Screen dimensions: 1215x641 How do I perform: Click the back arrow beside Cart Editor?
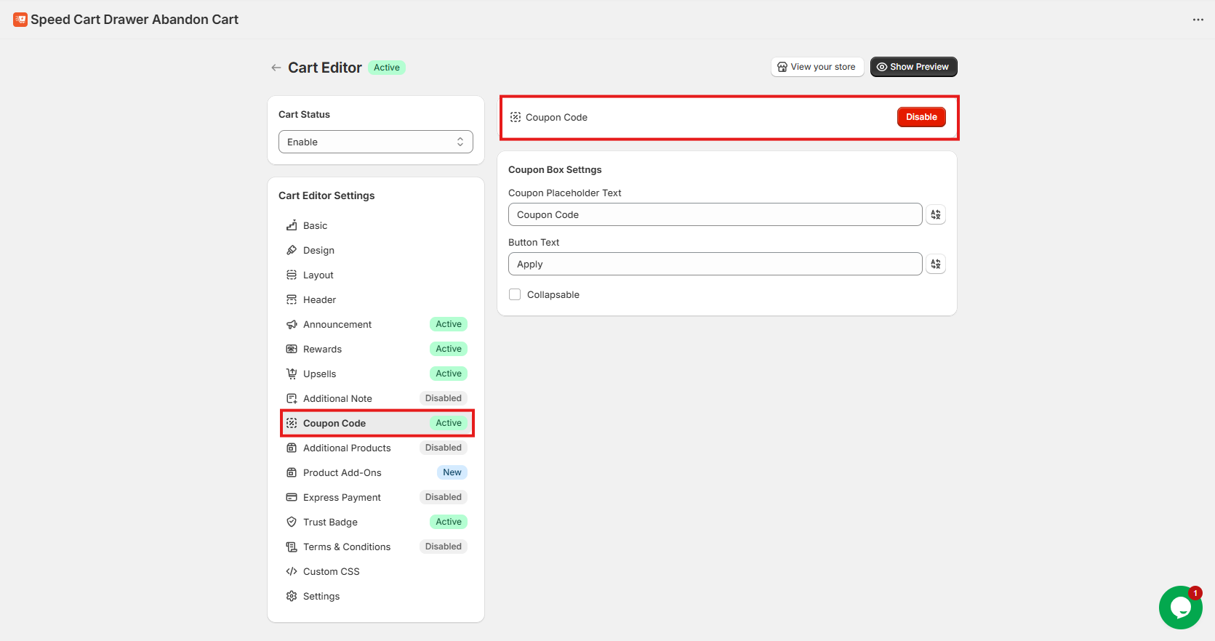tap(276, 68)
